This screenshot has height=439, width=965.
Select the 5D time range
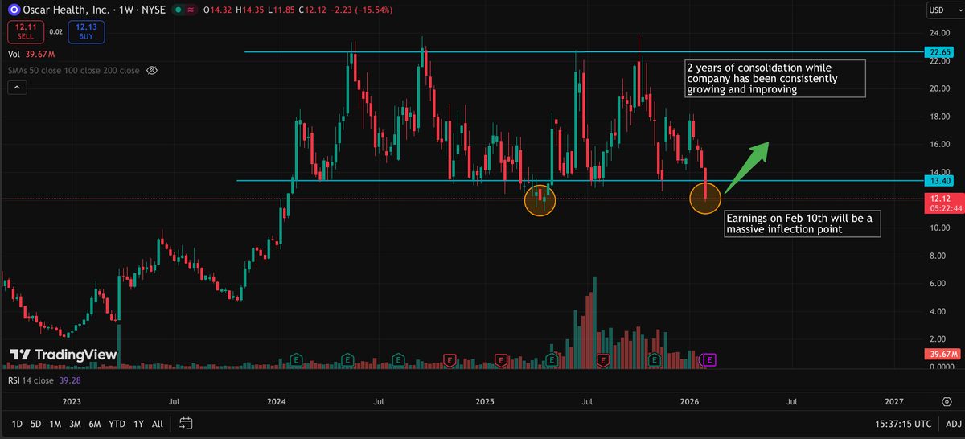[36, 423]
